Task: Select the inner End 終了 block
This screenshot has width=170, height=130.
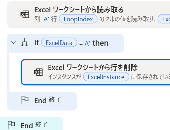Action: point(42,101)
